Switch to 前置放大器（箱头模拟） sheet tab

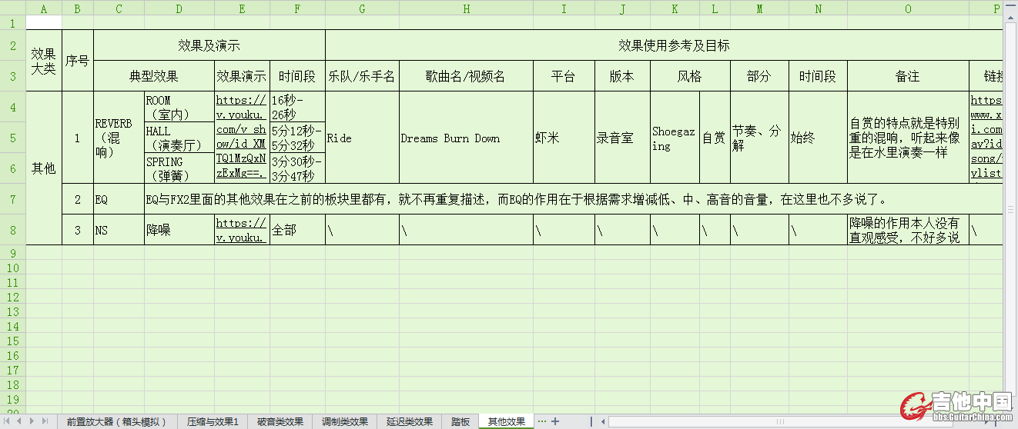116,421
